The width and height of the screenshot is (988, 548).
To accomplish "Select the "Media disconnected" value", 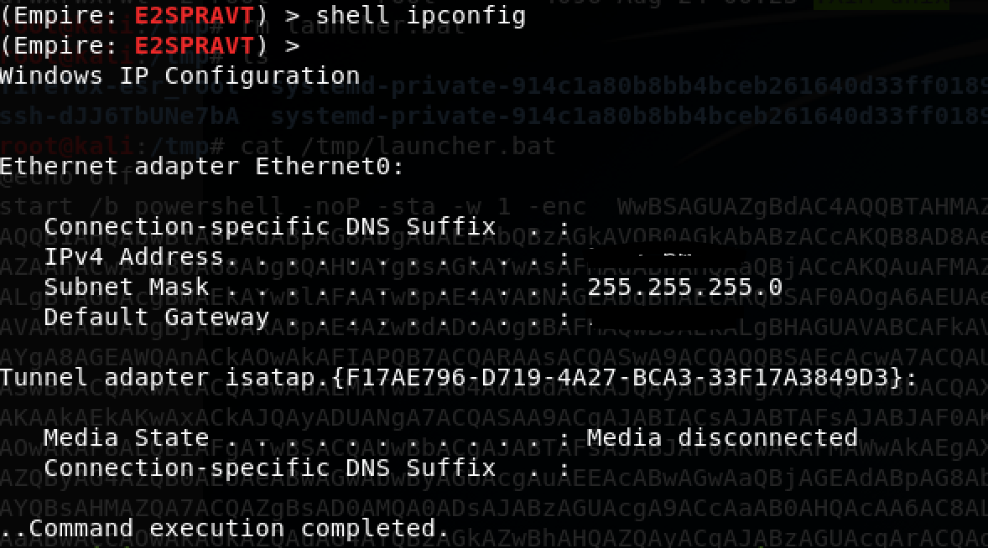I will pos(721,437).
